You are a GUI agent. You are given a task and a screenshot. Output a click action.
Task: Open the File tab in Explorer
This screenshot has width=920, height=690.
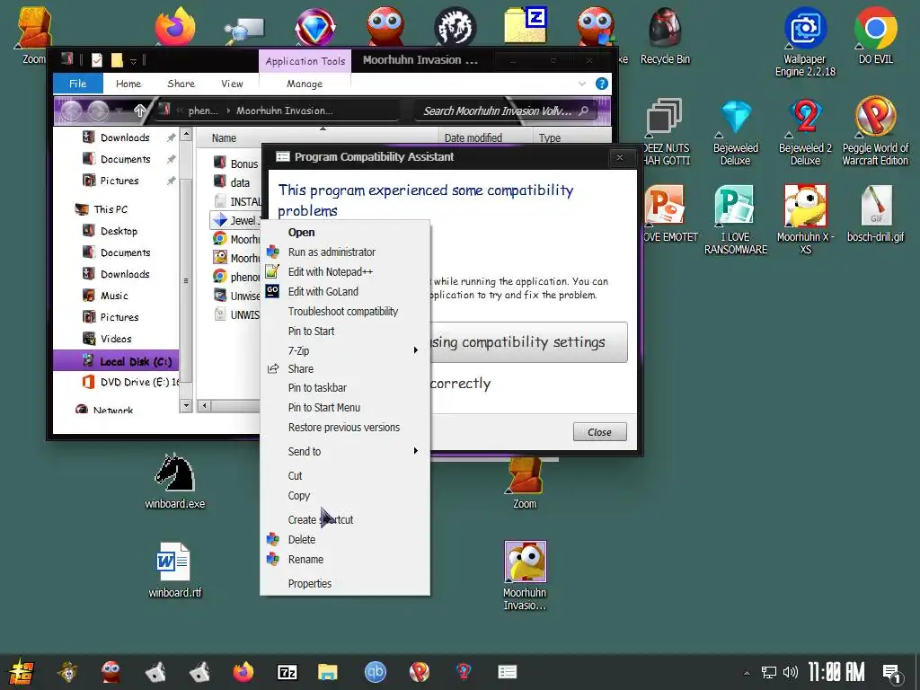pyautogui.click(x=77, y=84)
